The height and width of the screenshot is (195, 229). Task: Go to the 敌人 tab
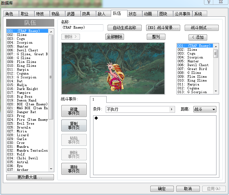coord(103,14)
